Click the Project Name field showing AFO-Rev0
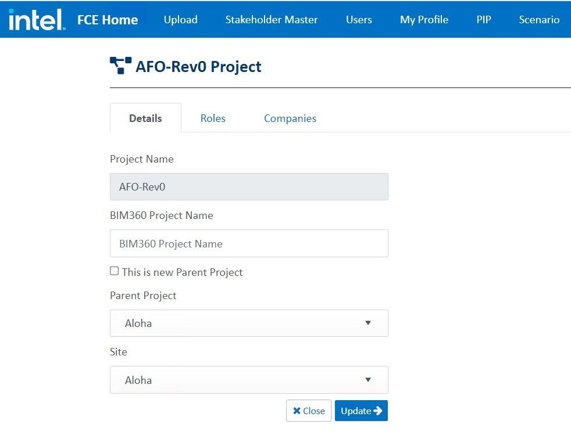This screenshot has width=571, height=435. point(249,187)
